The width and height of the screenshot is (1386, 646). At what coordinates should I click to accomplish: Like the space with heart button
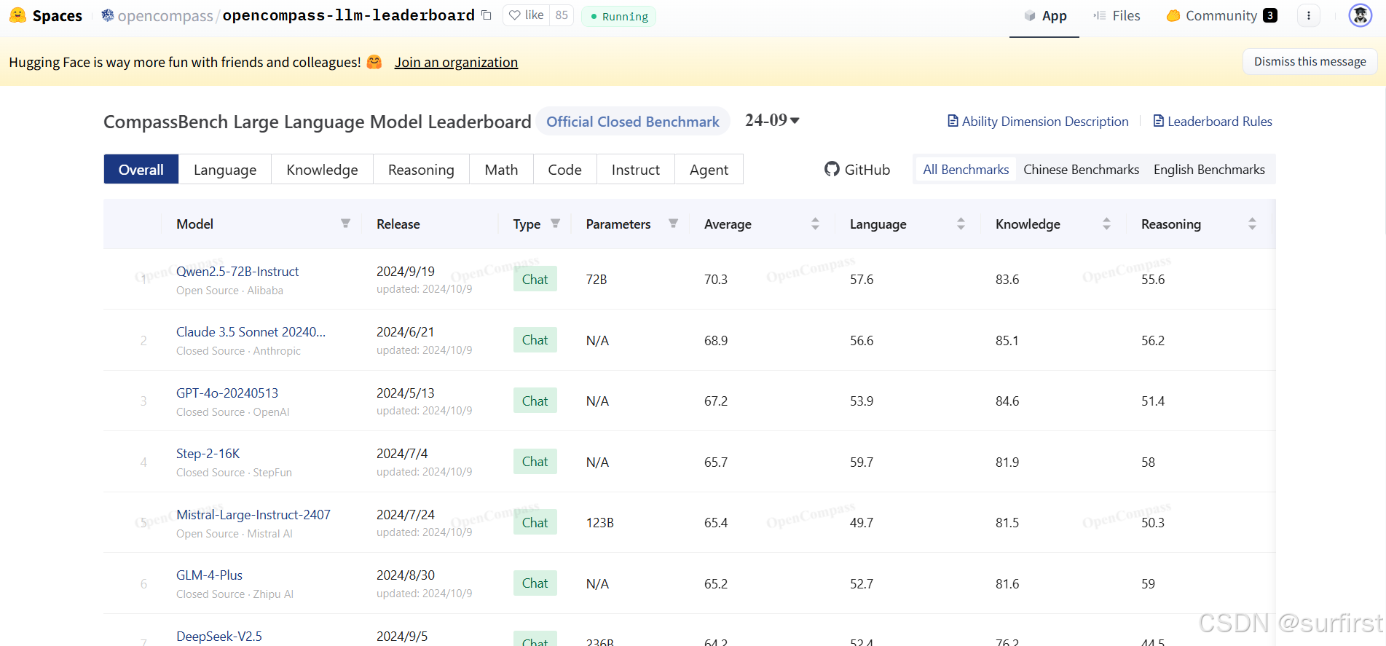pyautogui.click(x=526, y=15)
